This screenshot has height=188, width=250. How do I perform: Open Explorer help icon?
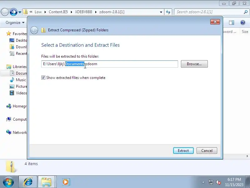coord(243,23)
